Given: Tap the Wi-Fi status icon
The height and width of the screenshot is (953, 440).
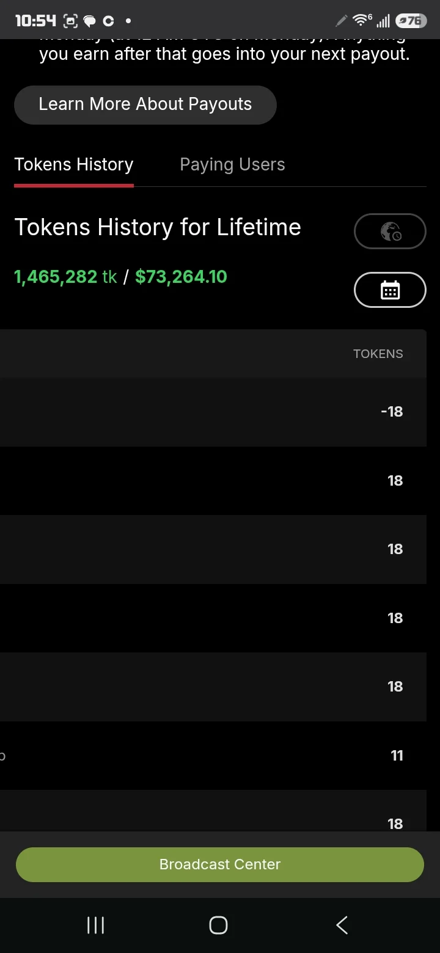Looking at the screenshot, I should pyautogui.click(x=362, y=21).
